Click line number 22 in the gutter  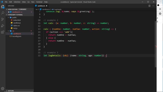tap(39, 56)
